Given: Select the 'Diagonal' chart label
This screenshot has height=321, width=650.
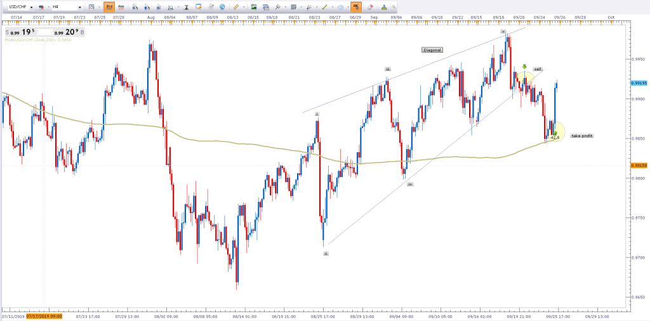Looking at the screenshot, I should point(432,49).
